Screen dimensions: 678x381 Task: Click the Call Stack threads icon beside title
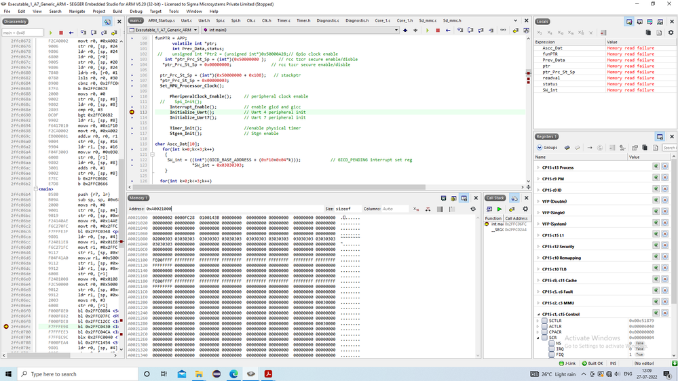click(x=514, y=198)
